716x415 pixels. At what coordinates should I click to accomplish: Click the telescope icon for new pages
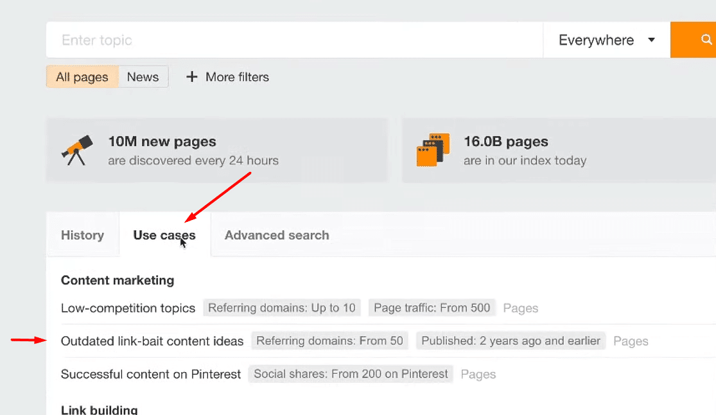pos(77,150)
